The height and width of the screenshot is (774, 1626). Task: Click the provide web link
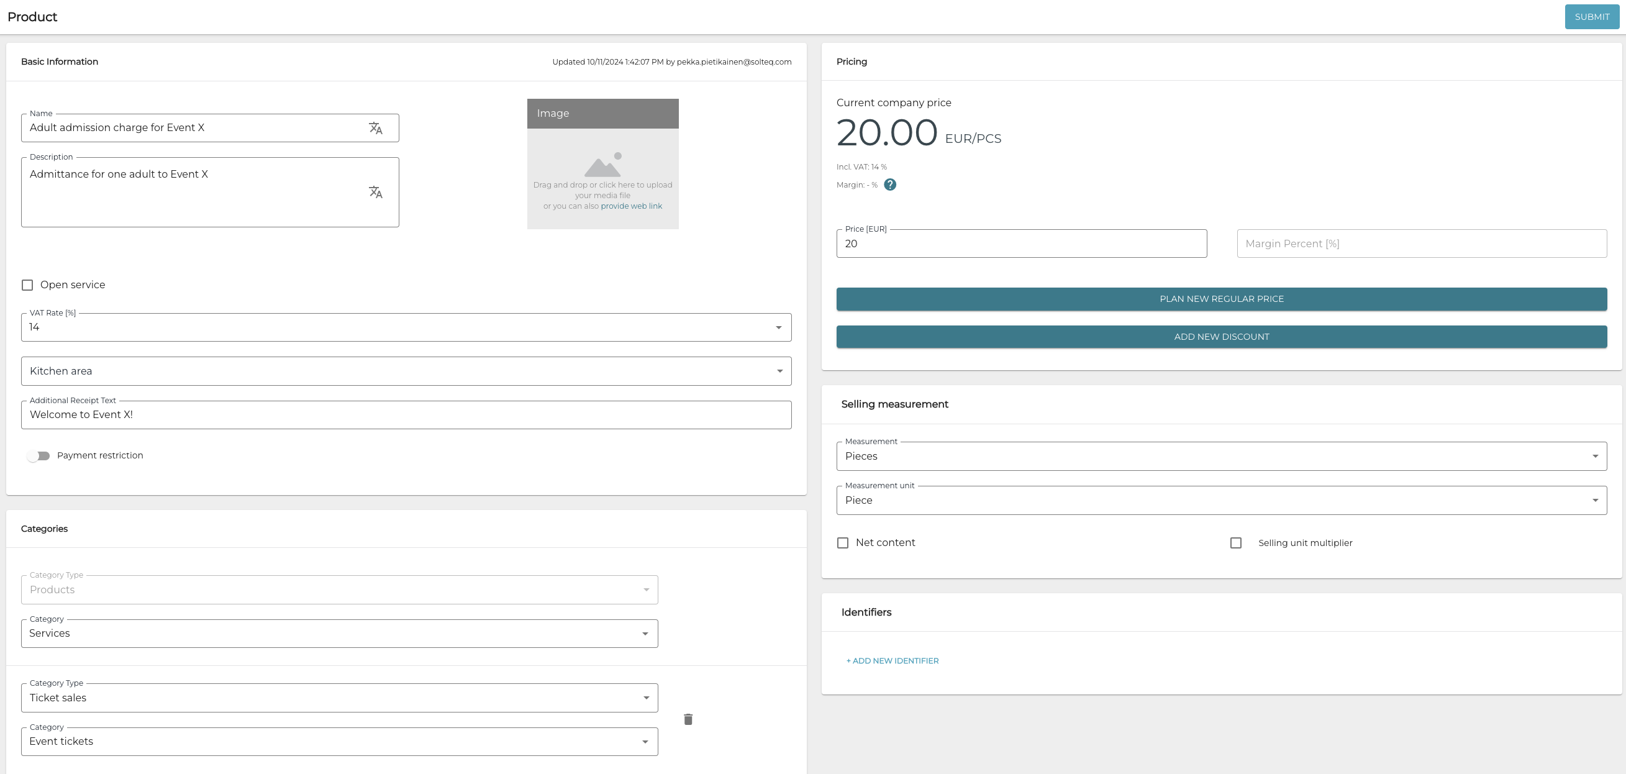tap(630, 206)
